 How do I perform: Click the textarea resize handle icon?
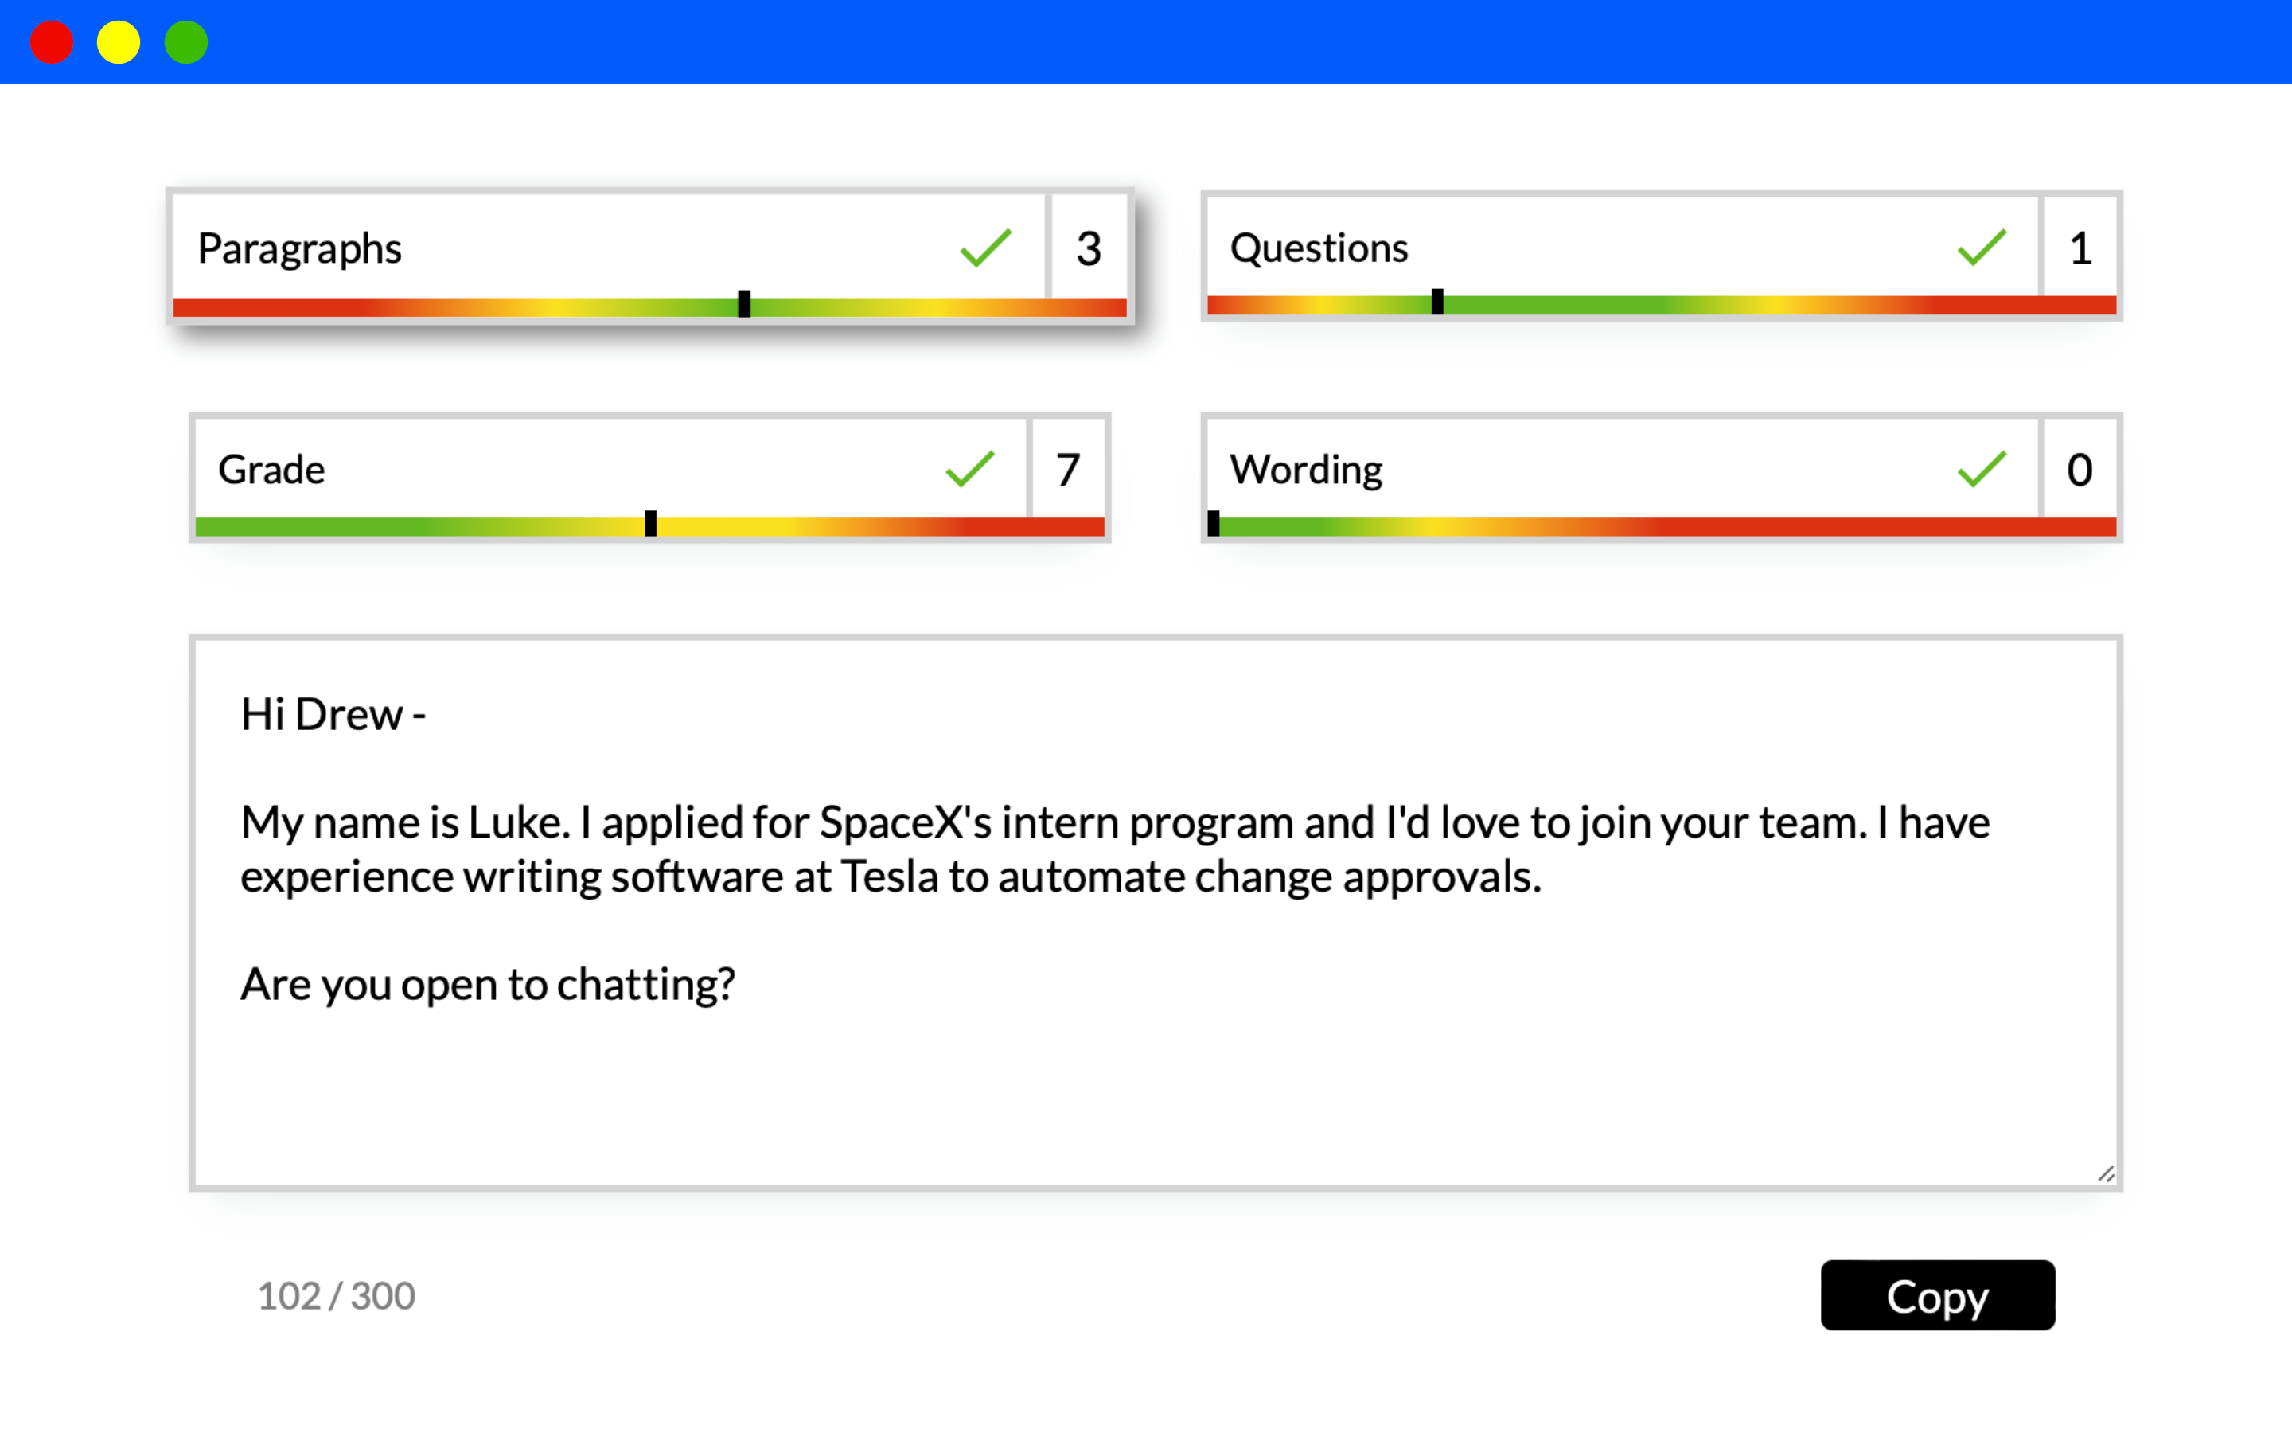pos(2106,1174)
